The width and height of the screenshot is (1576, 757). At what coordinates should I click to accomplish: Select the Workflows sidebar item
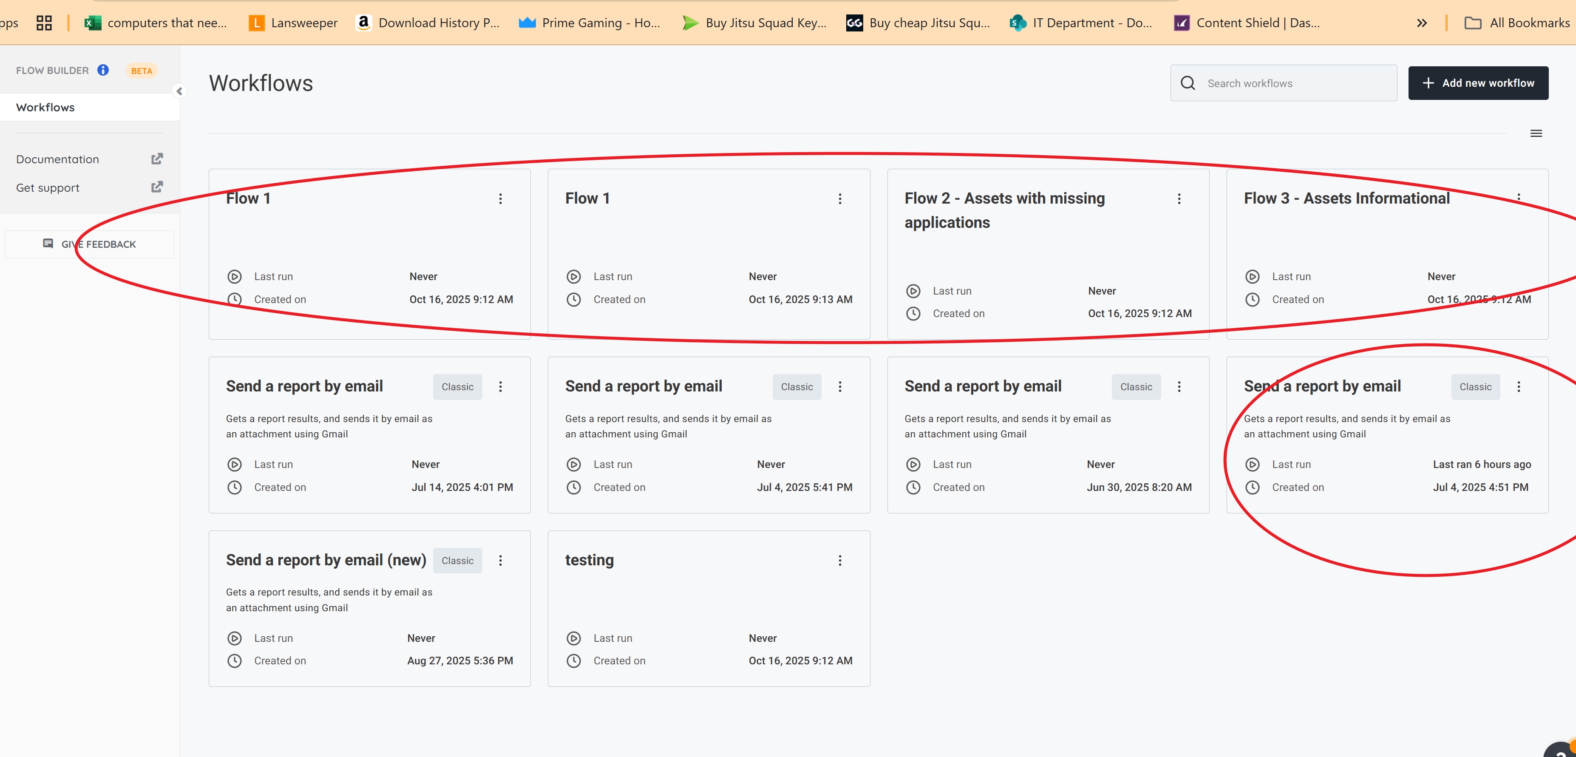coord(45,107)
